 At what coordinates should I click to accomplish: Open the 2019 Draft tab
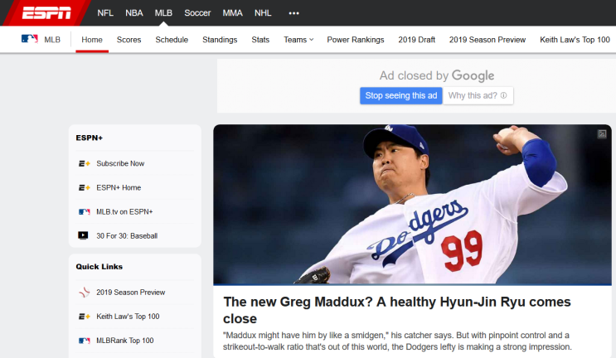coord(417,40)
